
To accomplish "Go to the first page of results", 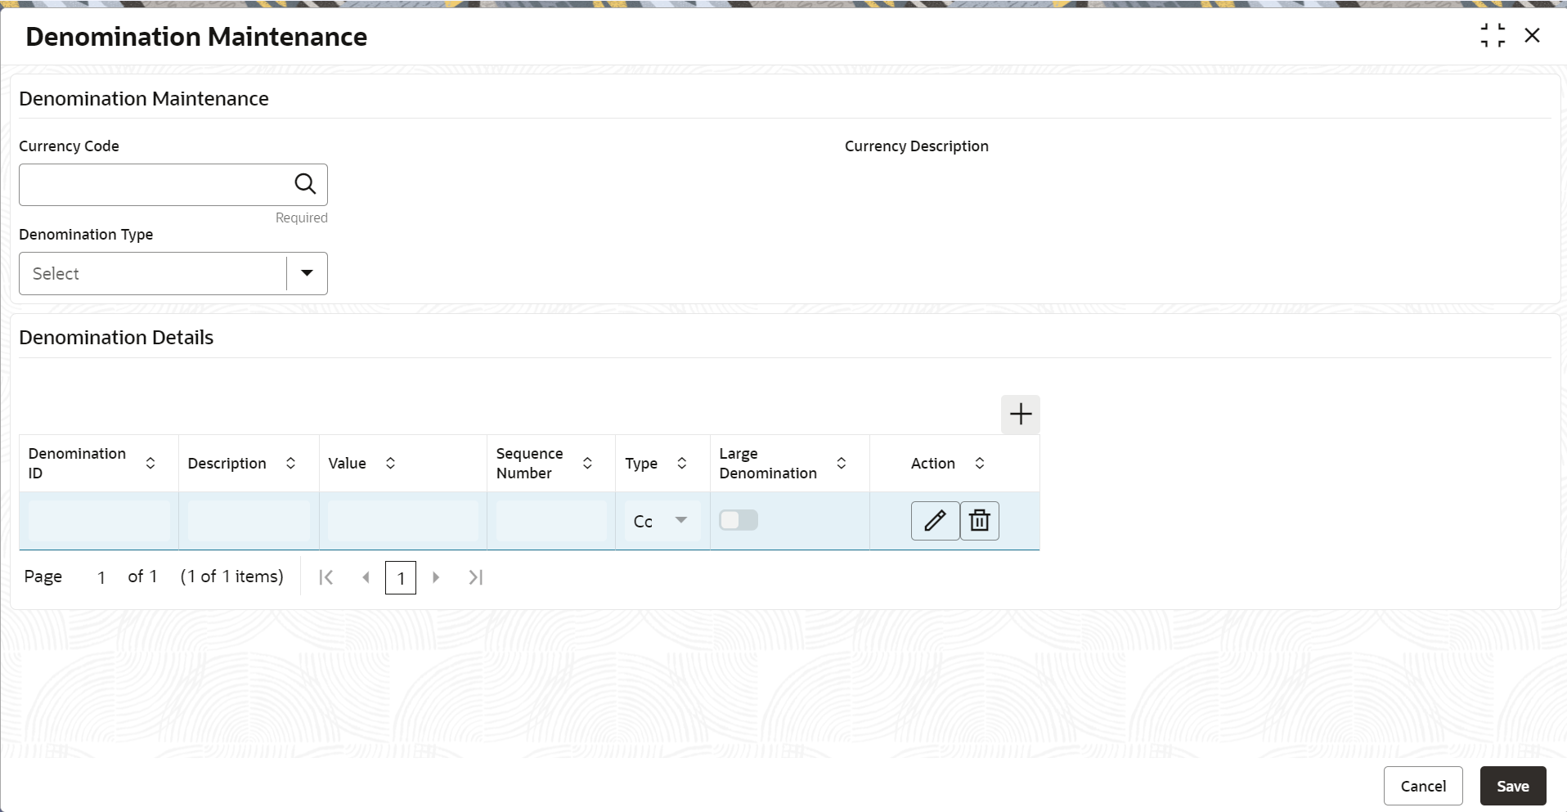I will 326,577.
